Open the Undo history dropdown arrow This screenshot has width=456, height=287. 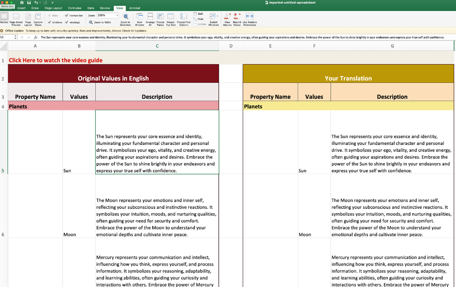click(40, 3)
